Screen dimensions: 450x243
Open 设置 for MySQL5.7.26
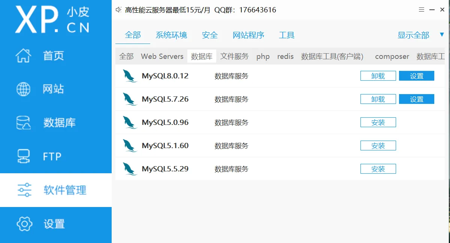[x=417, y=99]
